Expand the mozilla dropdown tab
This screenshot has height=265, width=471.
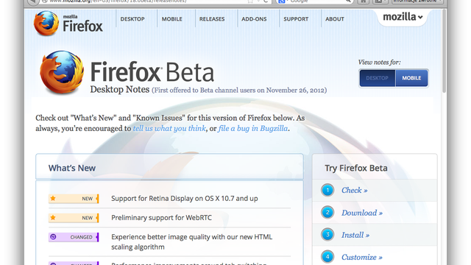pyautogui.click(x=403, y=17)
